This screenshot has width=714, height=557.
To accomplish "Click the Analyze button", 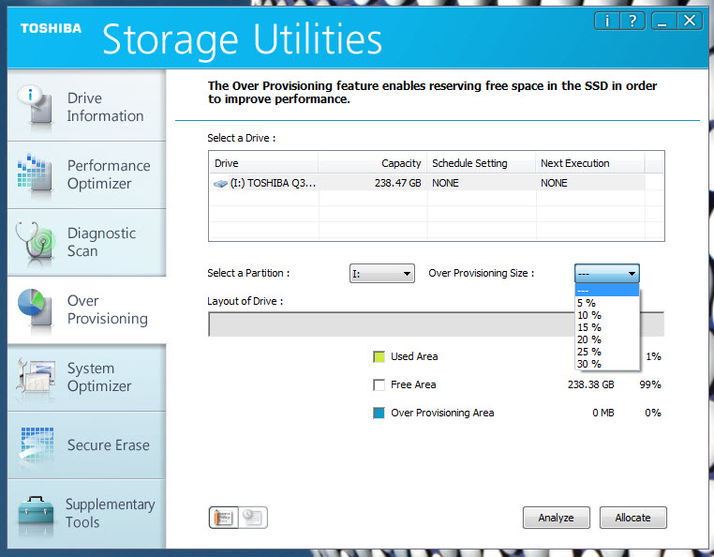I will click(556, 518).
